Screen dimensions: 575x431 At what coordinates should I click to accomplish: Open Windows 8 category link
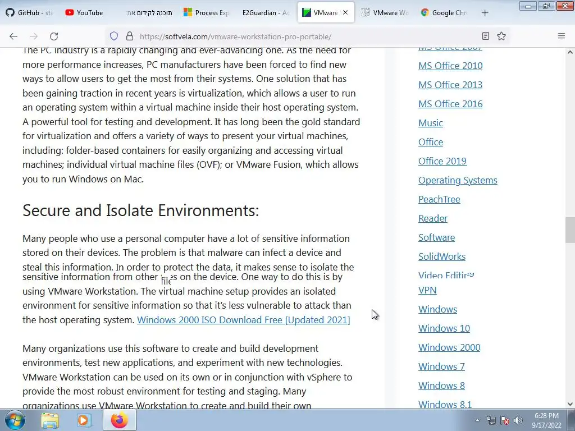(441, 386)
